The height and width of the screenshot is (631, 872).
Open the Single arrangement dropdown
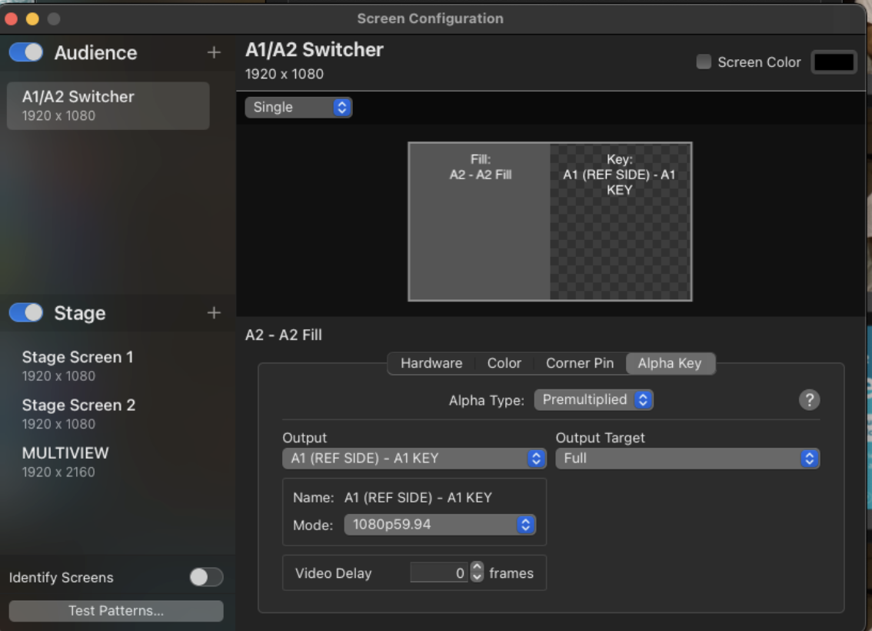298,107
